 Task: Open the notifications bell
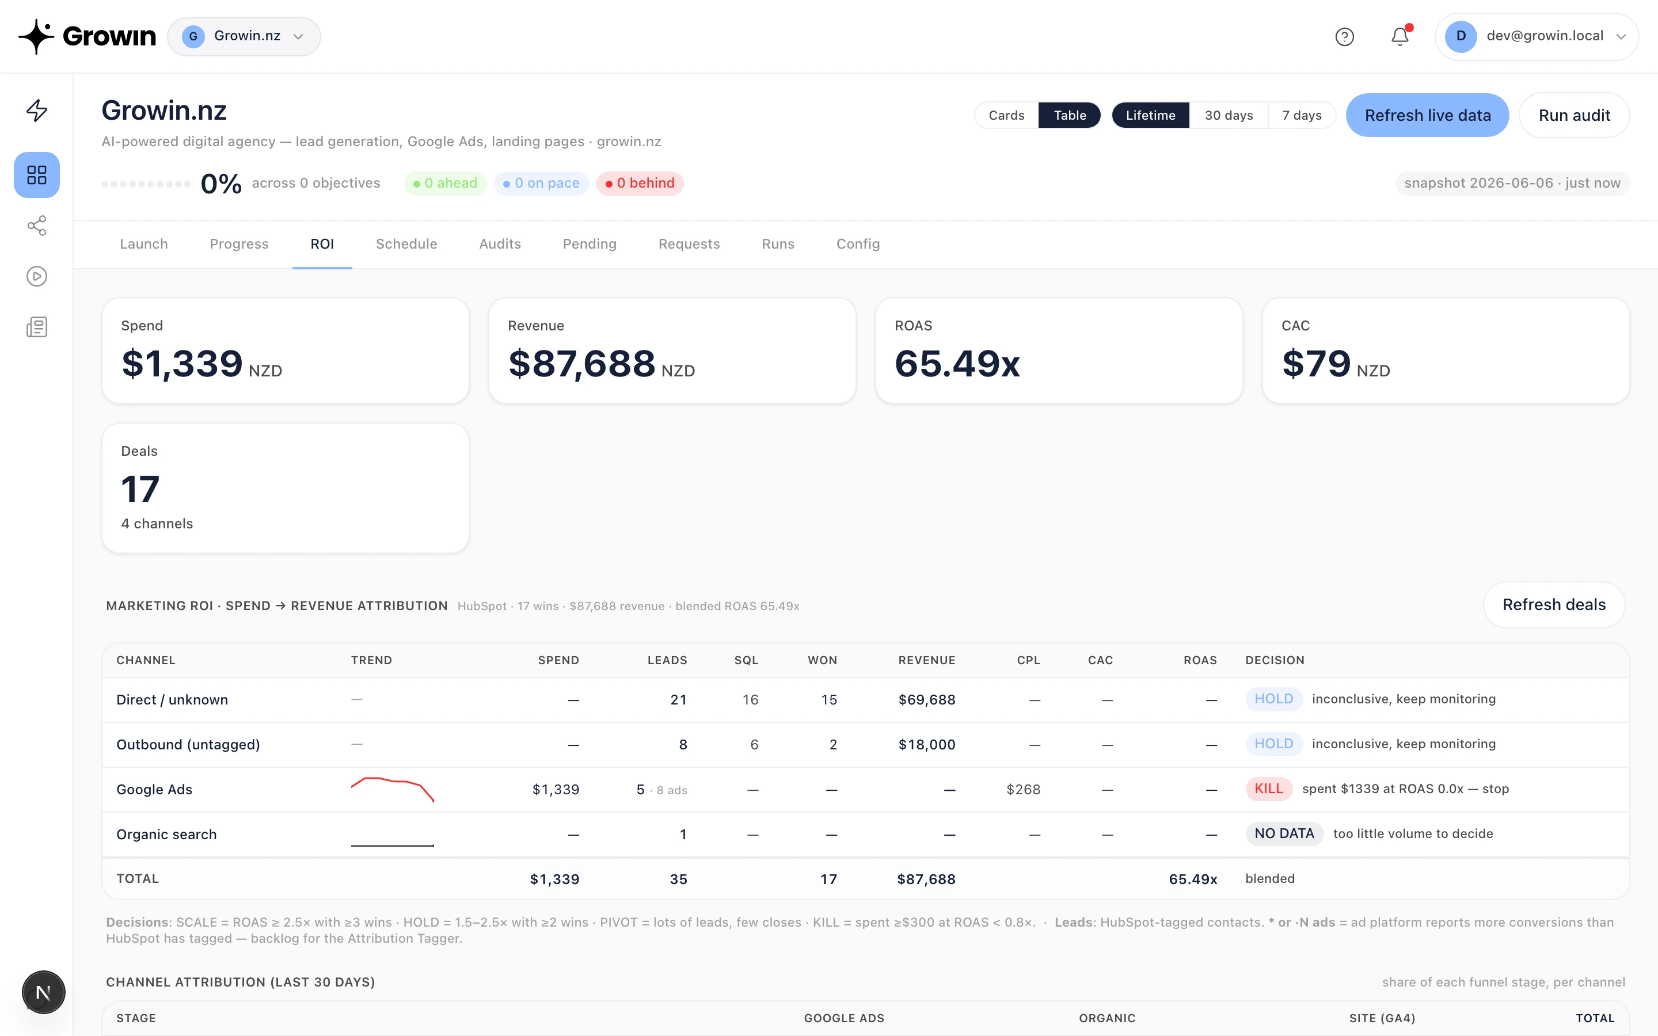point(1400,36)
